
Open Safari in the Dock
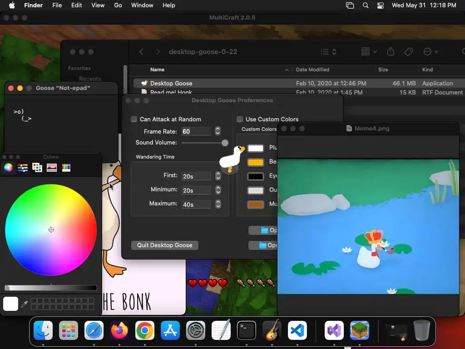click(94, 330)
